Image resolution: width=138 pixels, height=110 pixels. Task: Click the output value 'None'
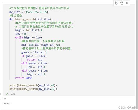[x=7, y=104]
